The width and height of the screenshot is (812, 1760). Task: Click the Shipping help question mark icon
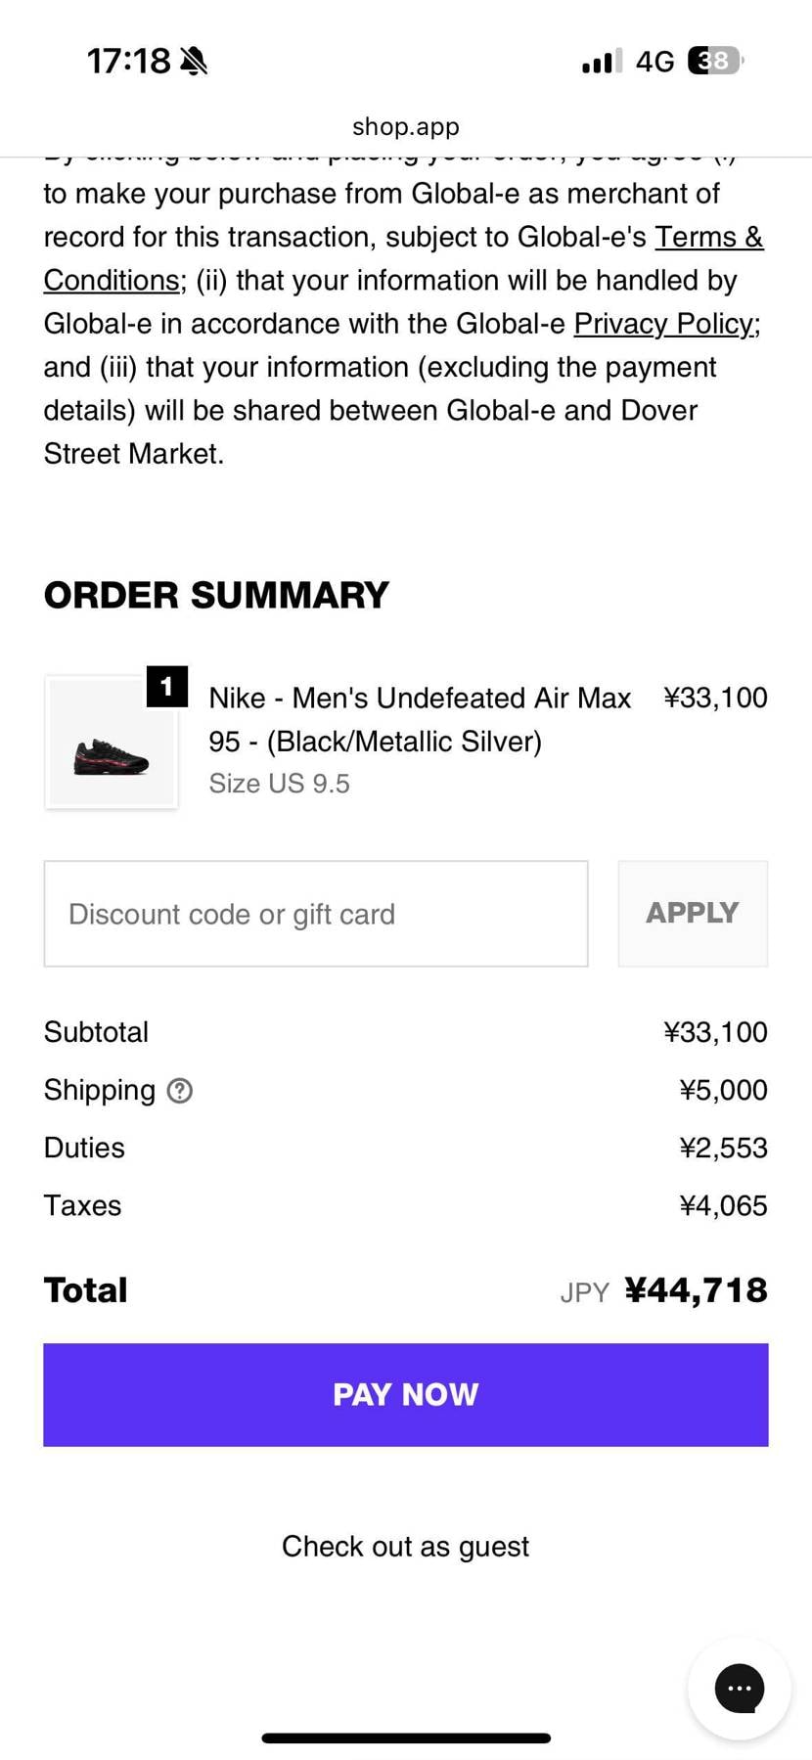pyautogui.click(x=180, y=1090)
